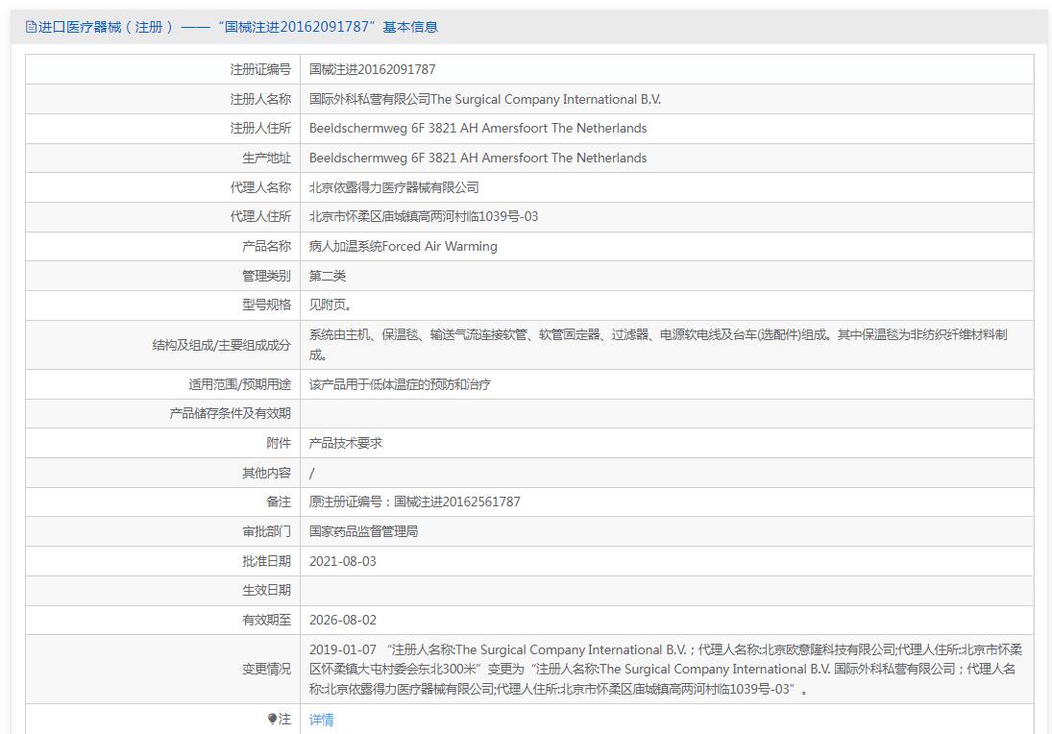Click the 其他内容 label
The height and width of the screenshot is (734, 1052).
click(266, 473)
